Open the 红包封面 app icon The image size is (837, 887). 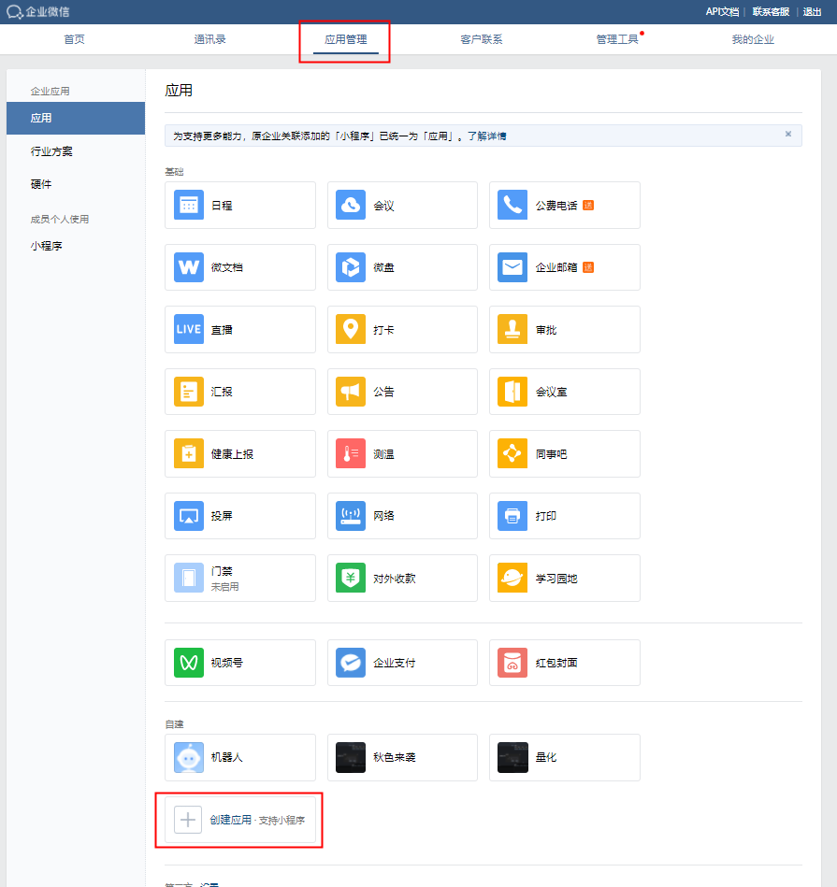[512, 663]
